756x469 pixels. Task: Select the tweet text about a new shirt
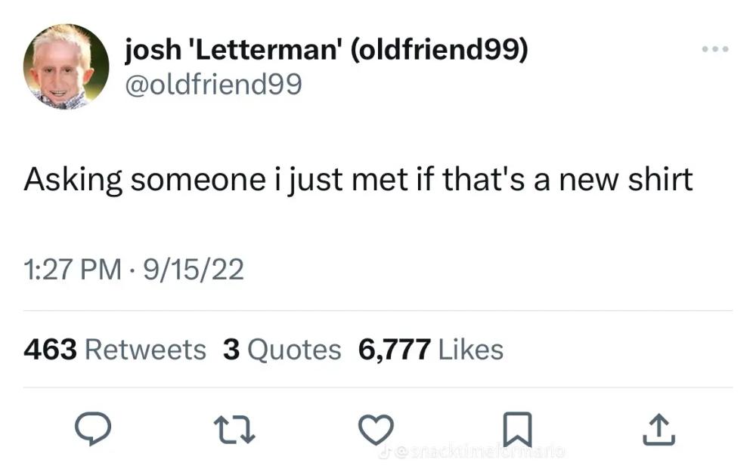tap(358, 181)
